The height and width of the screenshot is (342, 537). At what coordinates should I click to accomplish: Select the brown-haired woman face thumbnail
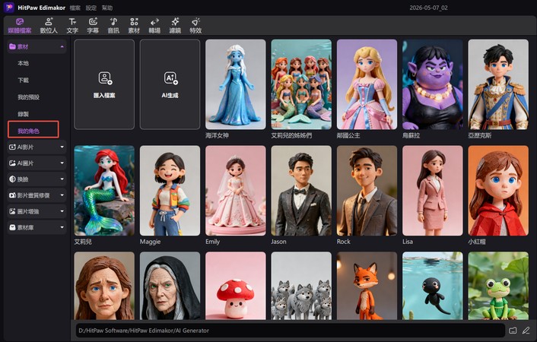(x=104, y=286)
